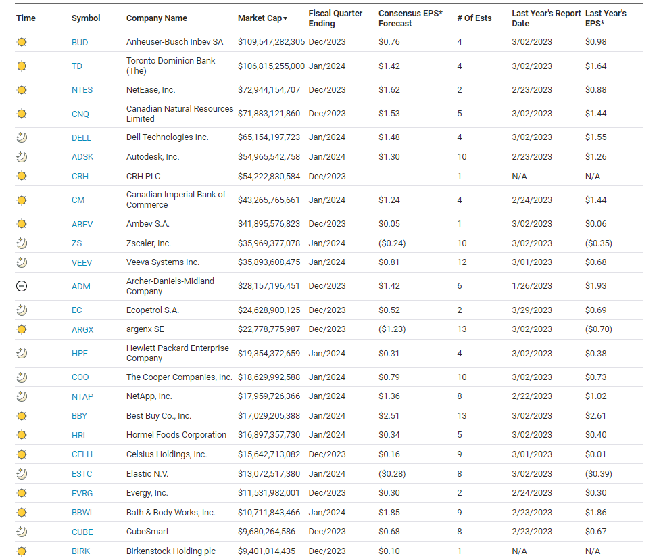661x560 pixels.
Task: Open the BBY ticker link
Action: (x=79, y=416)
